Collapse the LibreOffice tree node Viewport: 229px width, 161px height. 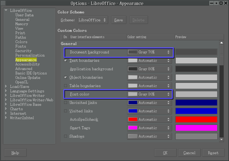(6, 10)
